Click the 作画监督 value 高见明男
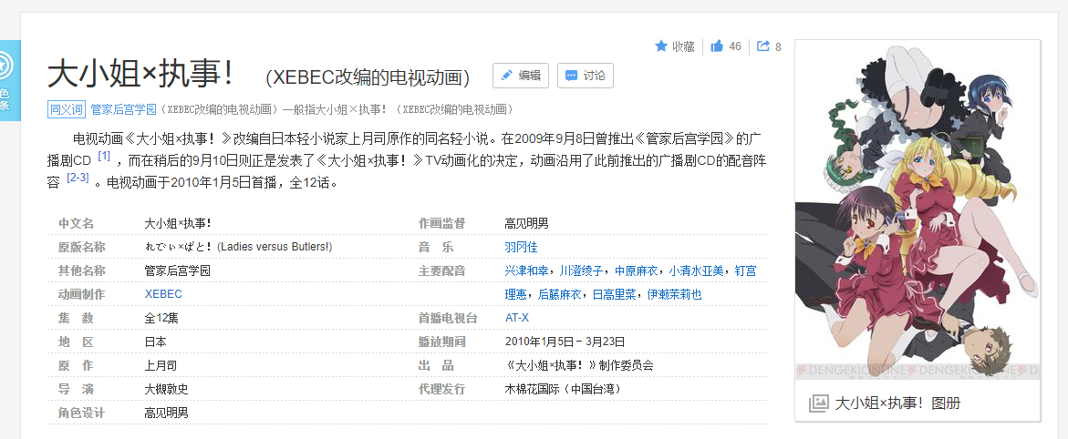 pyautogui.click(x=526, y=223)
